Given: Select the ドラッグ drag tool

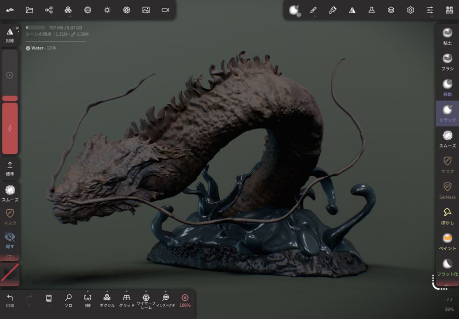Looking at the screenshot, I should 447,113.
